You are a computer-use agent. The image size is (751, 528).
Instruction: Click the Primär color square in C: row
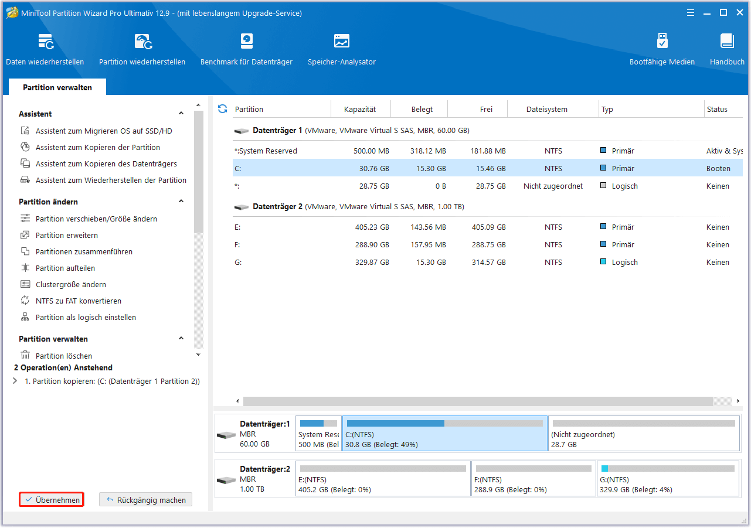[x=604, y=169]
